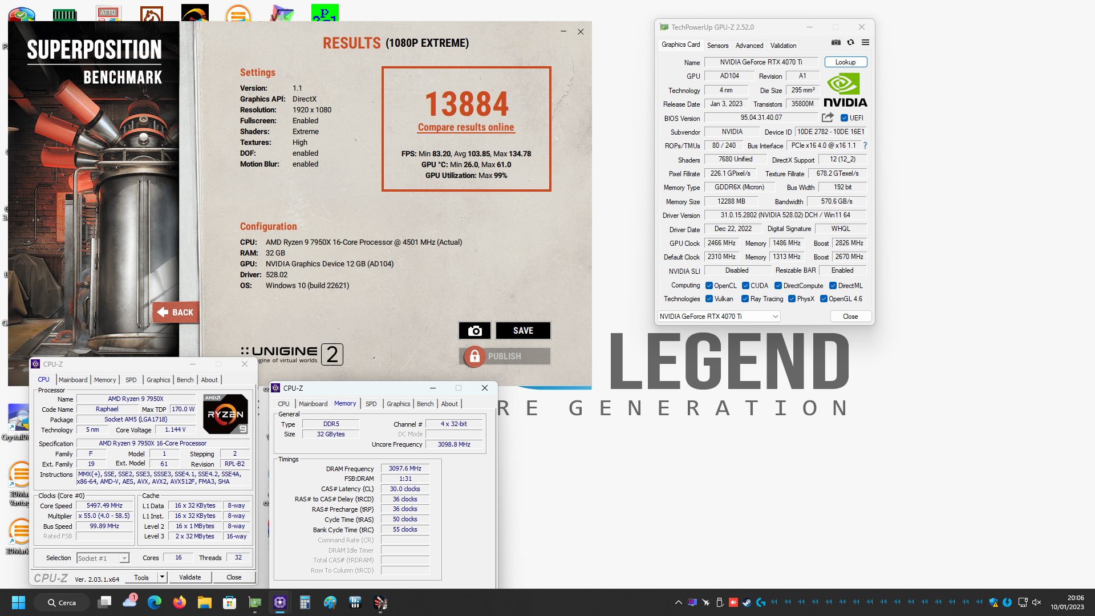Screen dimensions: 1095x616
Task: Toggle the UEFI checkbox in GPU-Z
Action: pyautogui.click(x=844, y=118)
